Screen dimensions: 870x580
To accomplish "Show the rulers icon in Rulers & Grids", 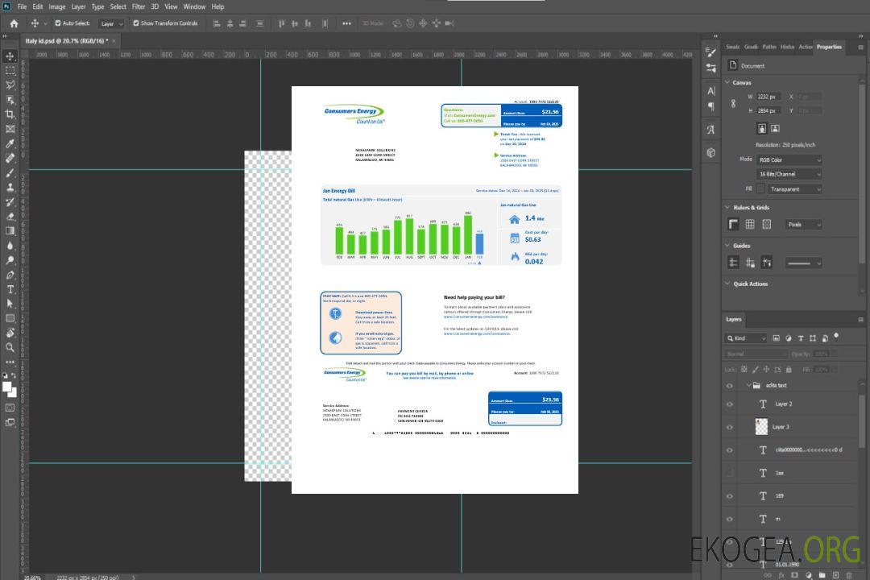I will 733,225.
